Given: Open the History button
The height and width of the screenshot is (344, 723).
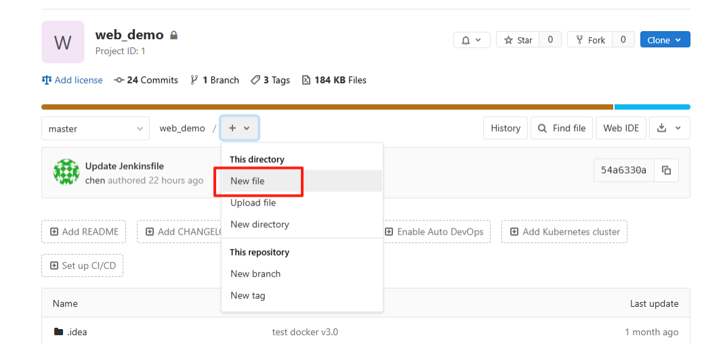Looking at the screenshot, I should coord(505,128).
